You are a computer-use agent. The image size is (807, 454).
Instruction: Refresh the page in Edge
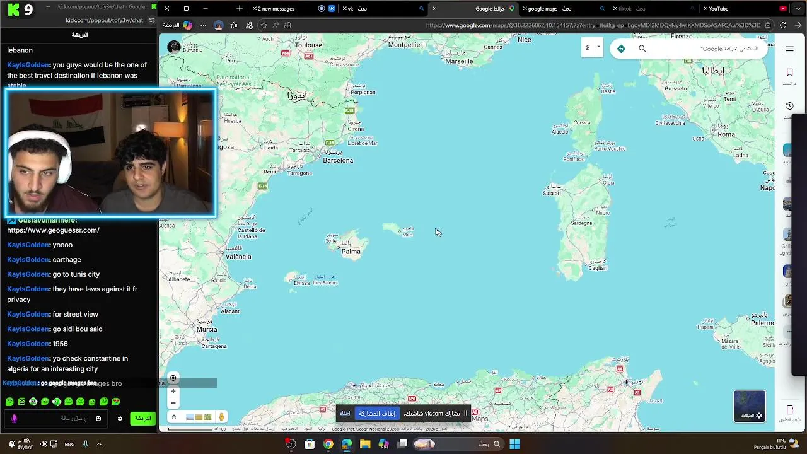click(783, 25)
